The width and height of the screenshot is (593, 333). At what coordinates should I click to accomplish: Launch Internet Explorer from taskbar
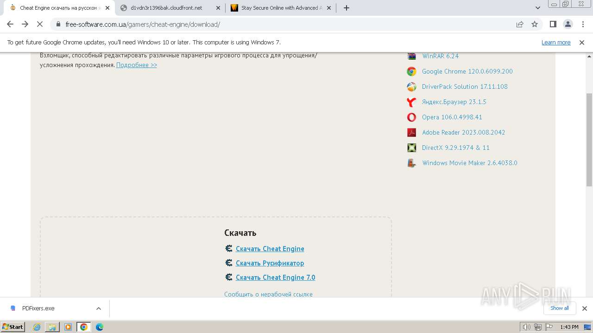(x=37, y=327)
